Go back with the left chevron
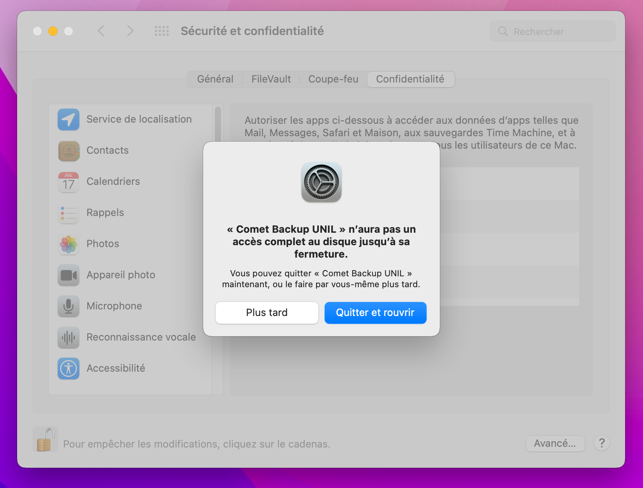 [x=101, y=31]
